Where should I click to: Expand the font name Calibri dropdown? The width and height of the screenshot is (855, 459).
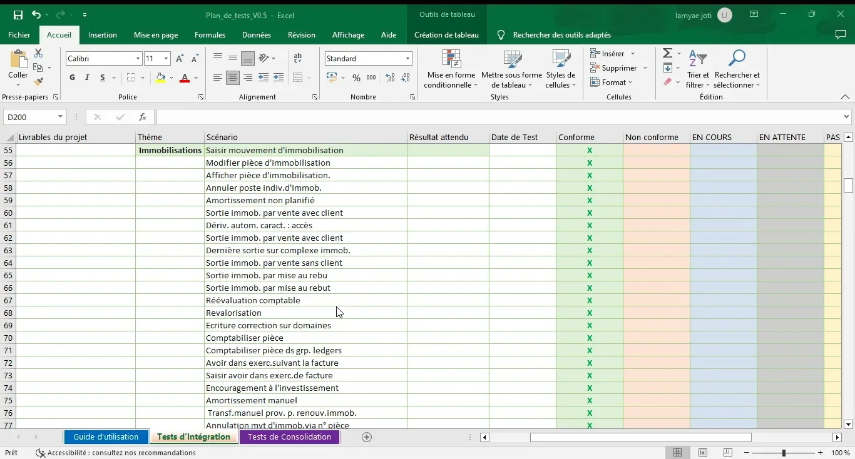138,59
